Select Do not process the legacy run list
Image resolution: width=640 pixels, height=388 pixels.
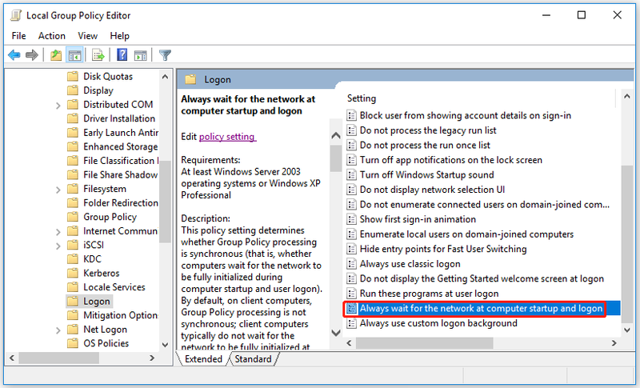[428, 130]
